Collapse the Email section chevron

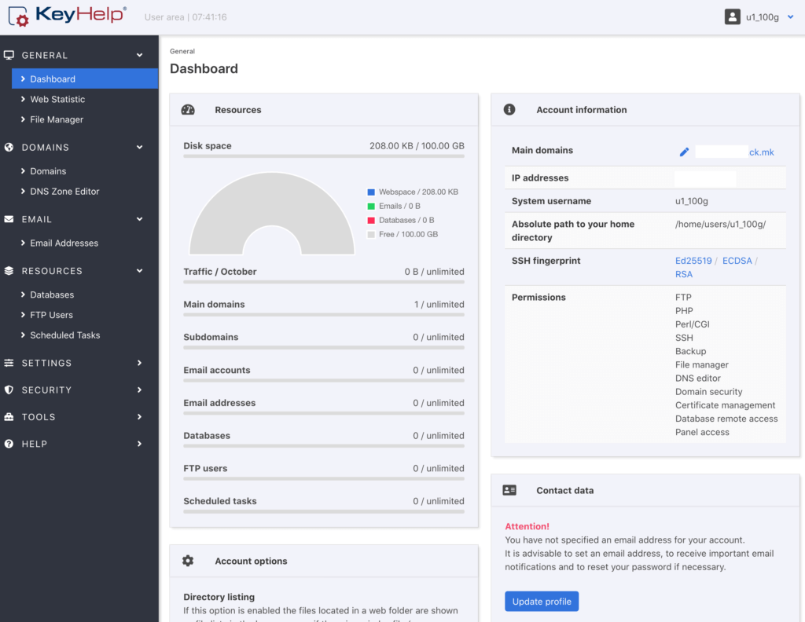click(x=140, y=219)
